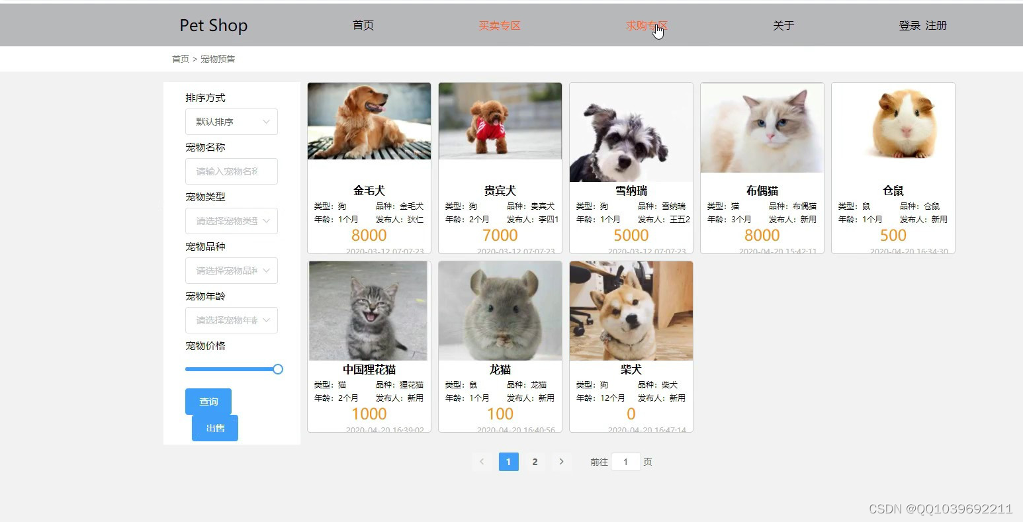This screenshot has width=1023, height=522.
Task: Click the 查询 search button
Action: 208,402
